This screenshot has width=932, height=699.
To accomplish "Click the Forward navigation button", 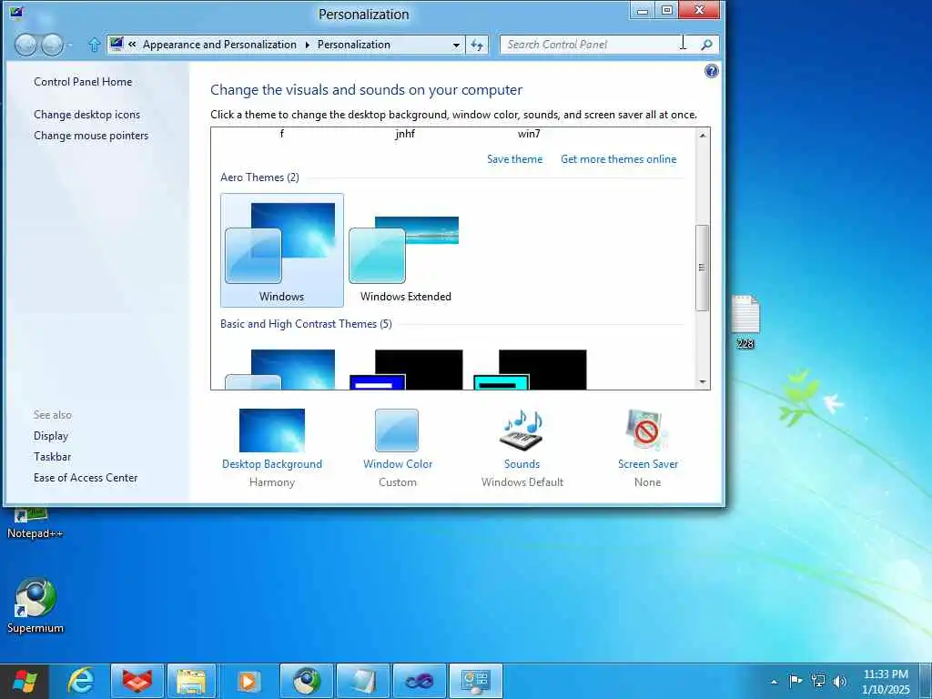I will (x=52, y=45).
